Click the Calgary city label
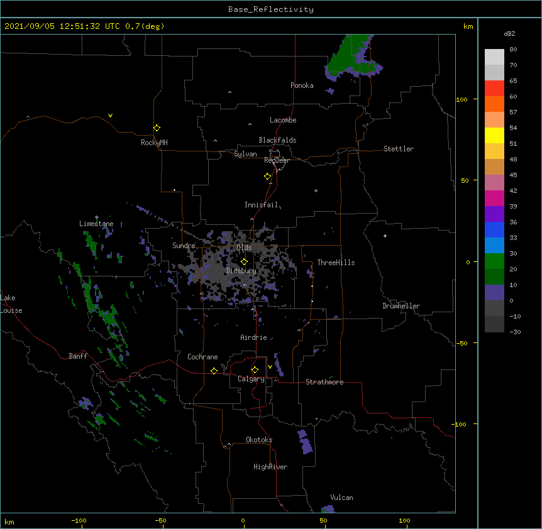This screenshot has width=542, height=529. pos(251,379)
